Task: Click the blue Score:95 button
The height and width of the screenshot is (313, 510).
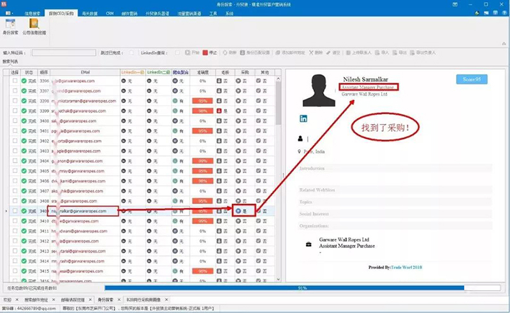Action: click(472, 80)
